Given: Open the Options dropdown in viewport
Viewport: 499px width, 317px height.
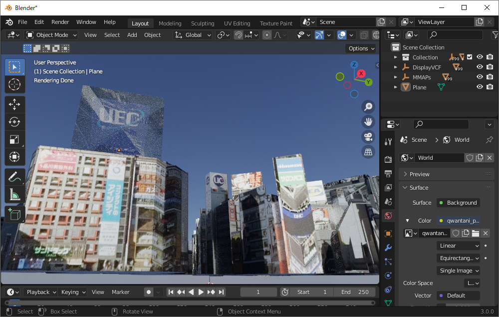Looking at the screenshot, I should 361,48.
